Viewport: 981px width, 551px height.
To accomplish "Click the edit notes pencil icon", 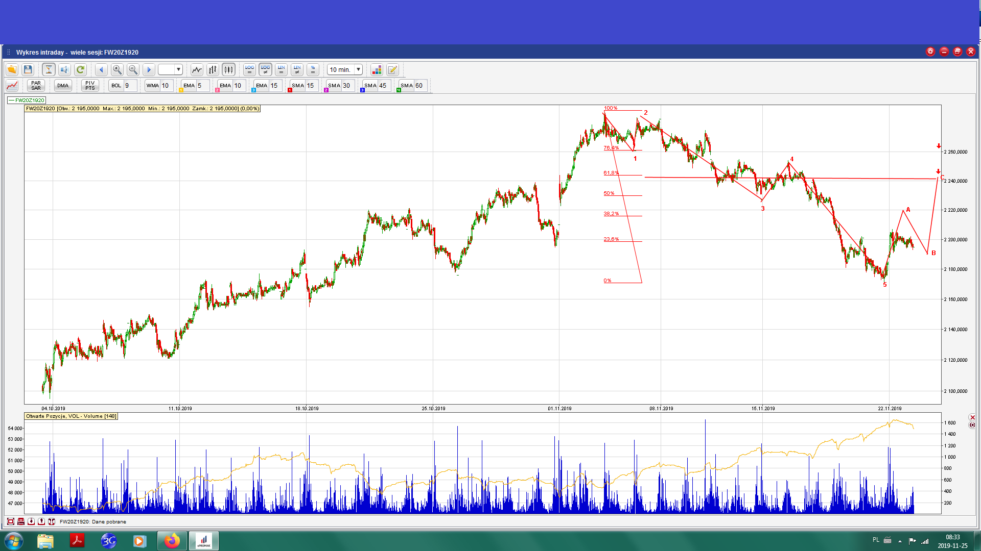I will tap(392, 69).
